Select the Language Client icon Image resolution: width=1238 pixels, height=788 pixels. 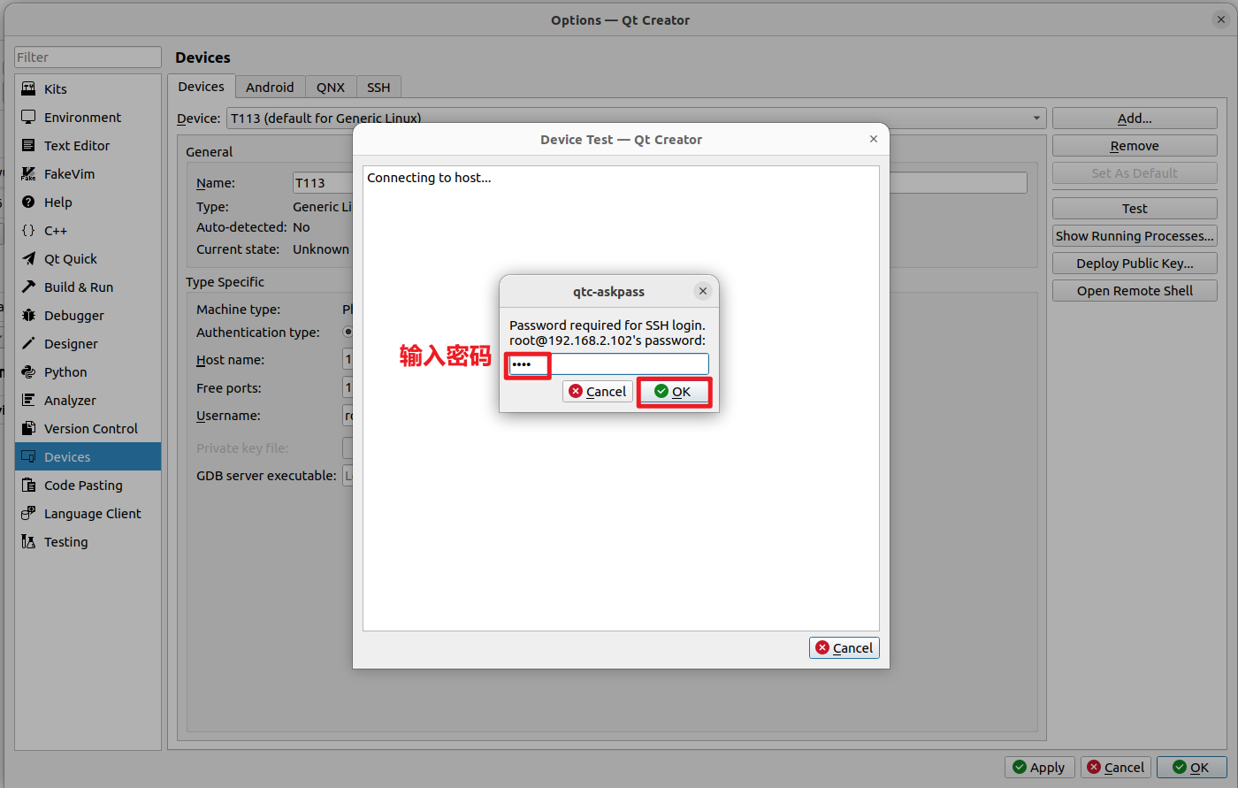point(28,513)
